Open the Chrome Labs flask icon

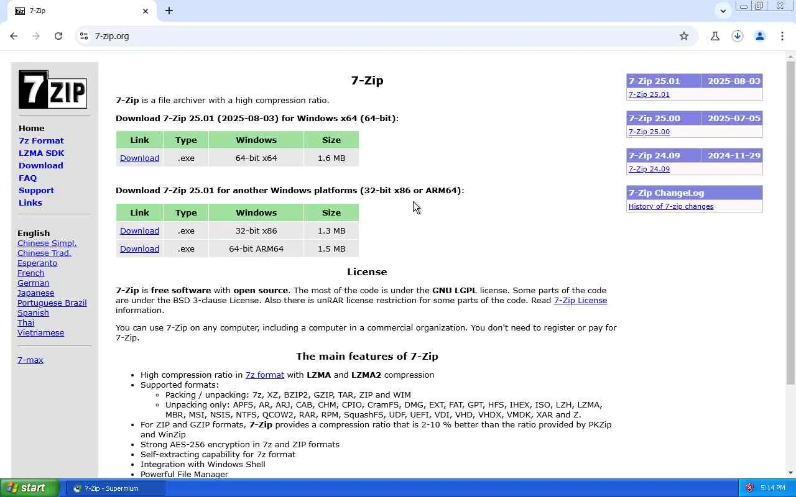click(715, 36)
